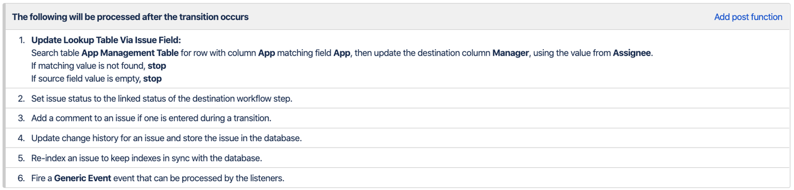
Task: Click the heading about processing after transition
Action: coord(131,17)
